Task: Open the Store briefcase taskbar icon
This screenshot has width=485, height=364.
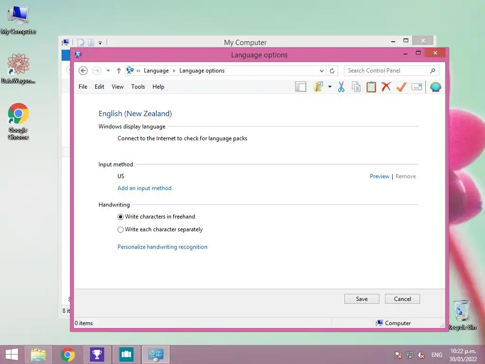Action: point(126,355)
